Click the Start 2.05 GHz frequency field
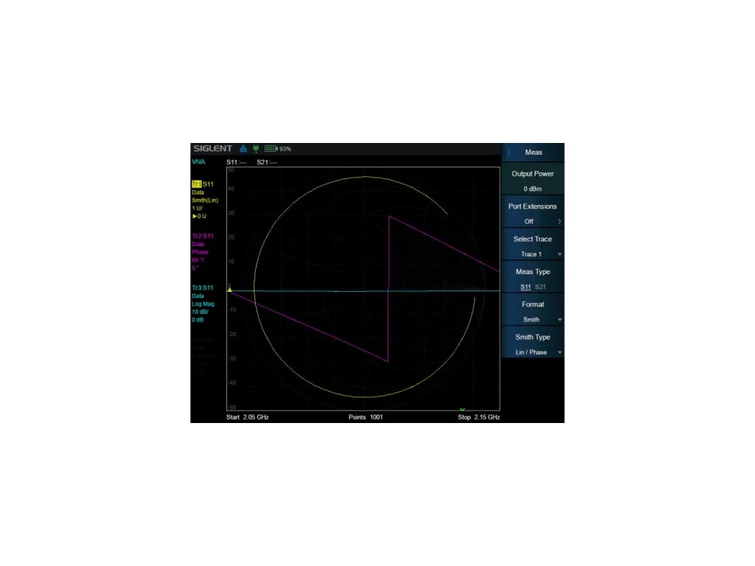The width and height of the screenshot is (755, 566). tap(248, 416)
